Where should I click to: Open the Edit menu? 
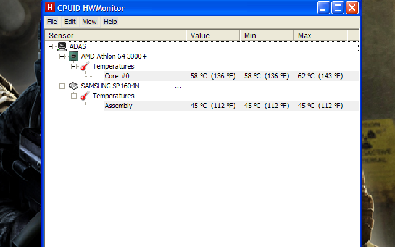[x=70, y=22]
